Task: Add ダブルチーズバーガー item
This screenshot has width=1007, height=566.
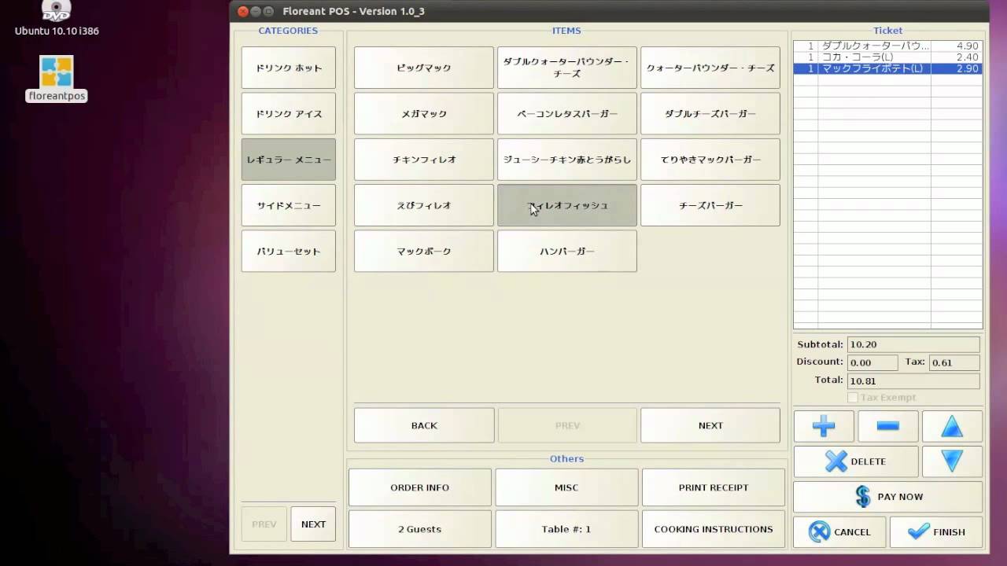Action: coord(710,114)
